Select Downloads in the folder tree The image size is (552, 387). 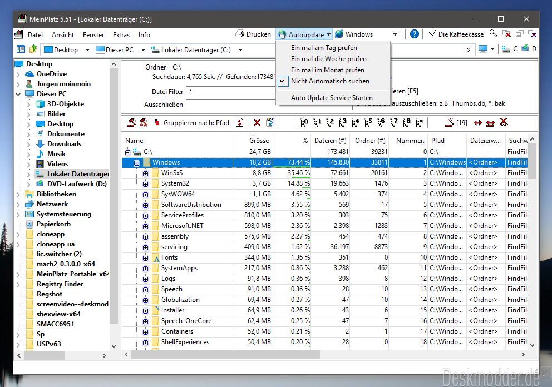tap(64, 144)
